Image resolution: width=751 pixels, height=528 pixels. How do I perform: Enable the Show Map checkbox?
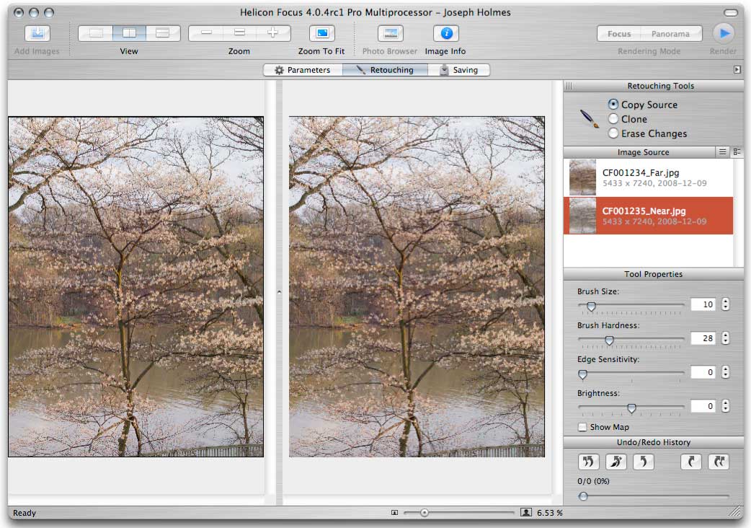tap(582, 427)
